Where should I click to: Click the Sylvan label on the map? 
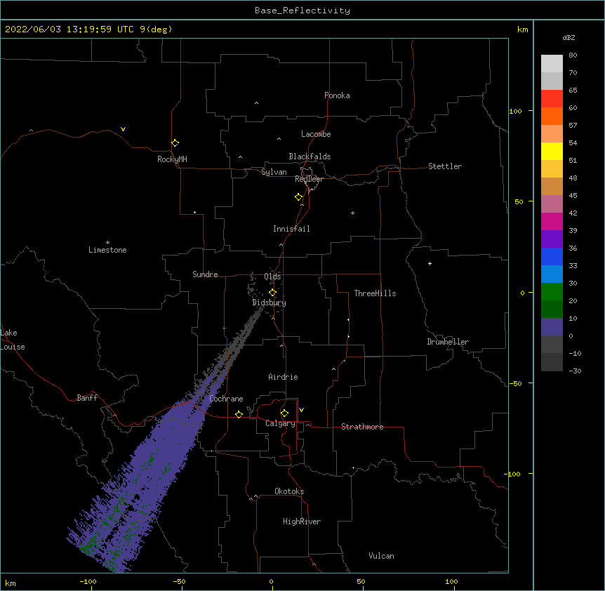[274, 172]
